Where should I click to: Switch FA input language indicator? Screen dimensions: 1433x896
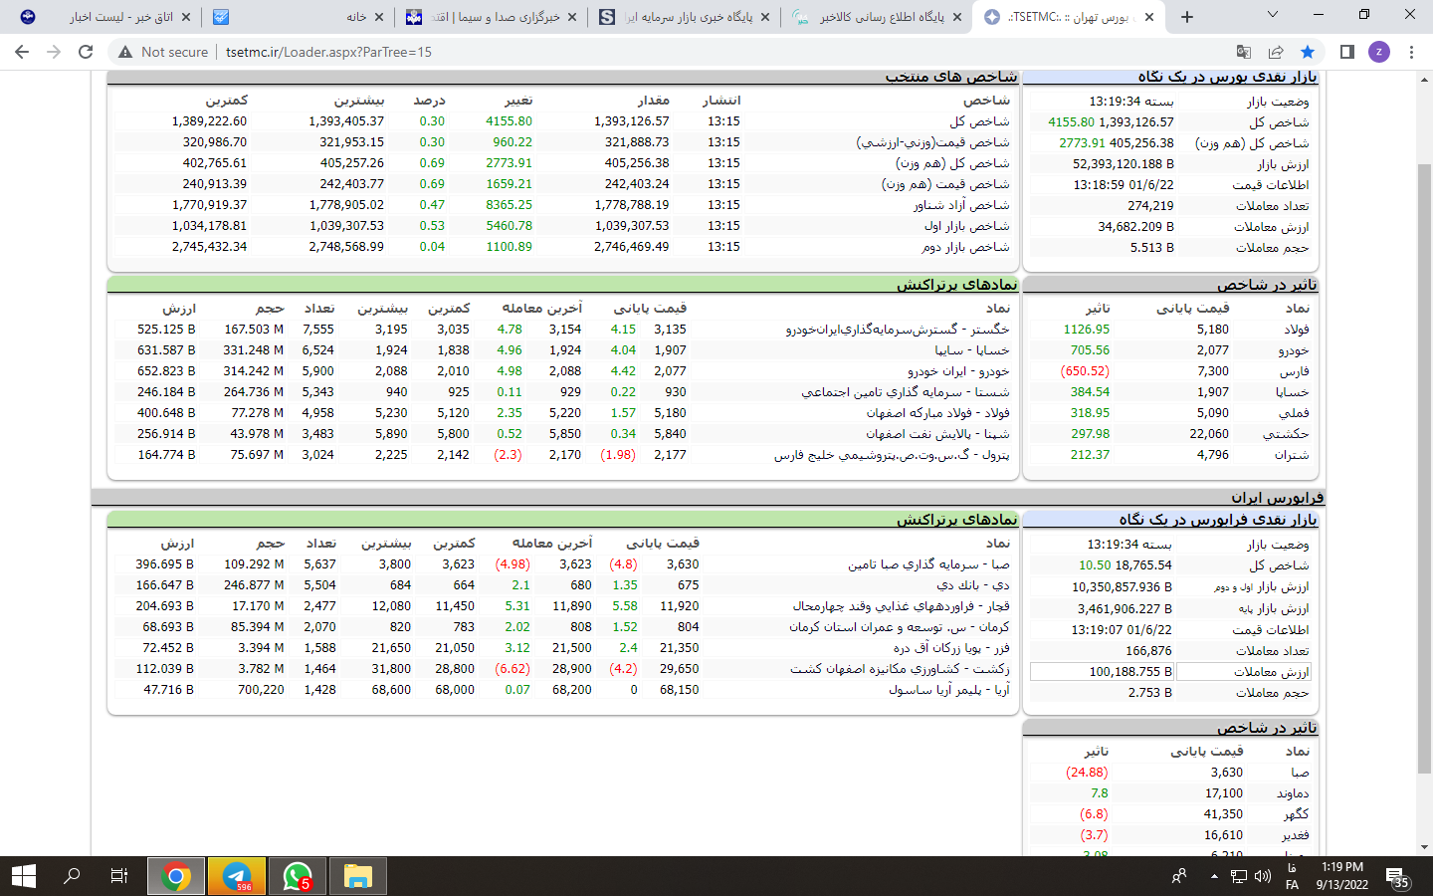(x=1292, y=876)
